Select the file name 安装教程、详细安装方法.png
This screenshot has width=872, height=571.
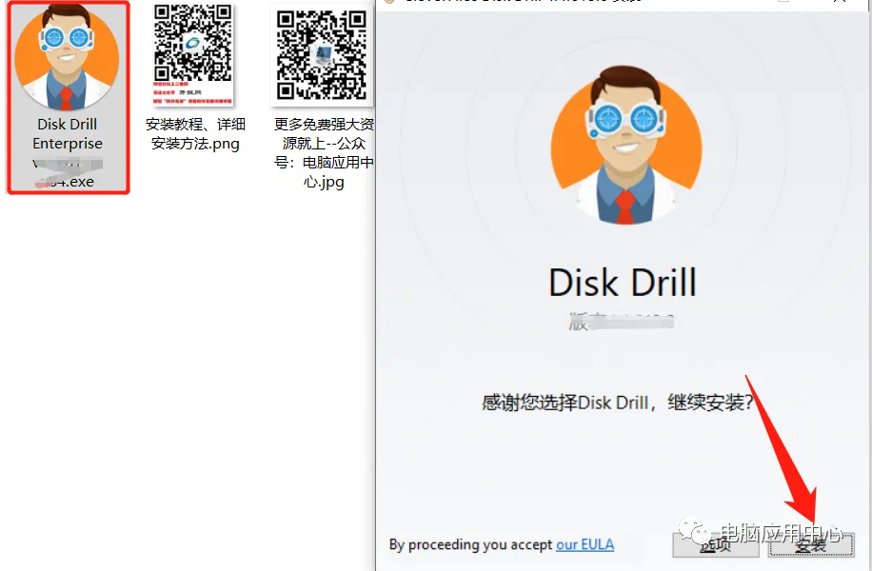click(195, 134)
